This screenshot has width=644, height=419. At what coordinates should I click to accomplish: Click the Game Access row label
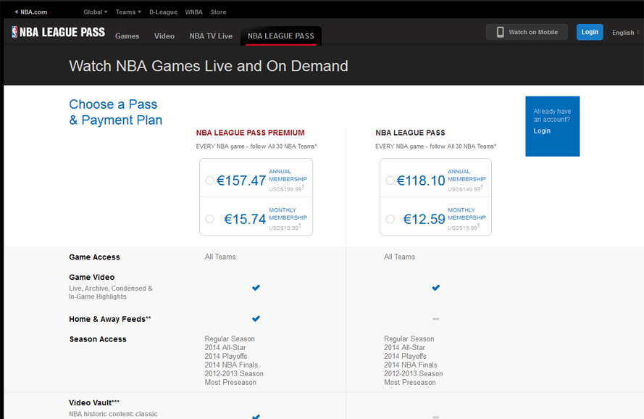point(94,257)
